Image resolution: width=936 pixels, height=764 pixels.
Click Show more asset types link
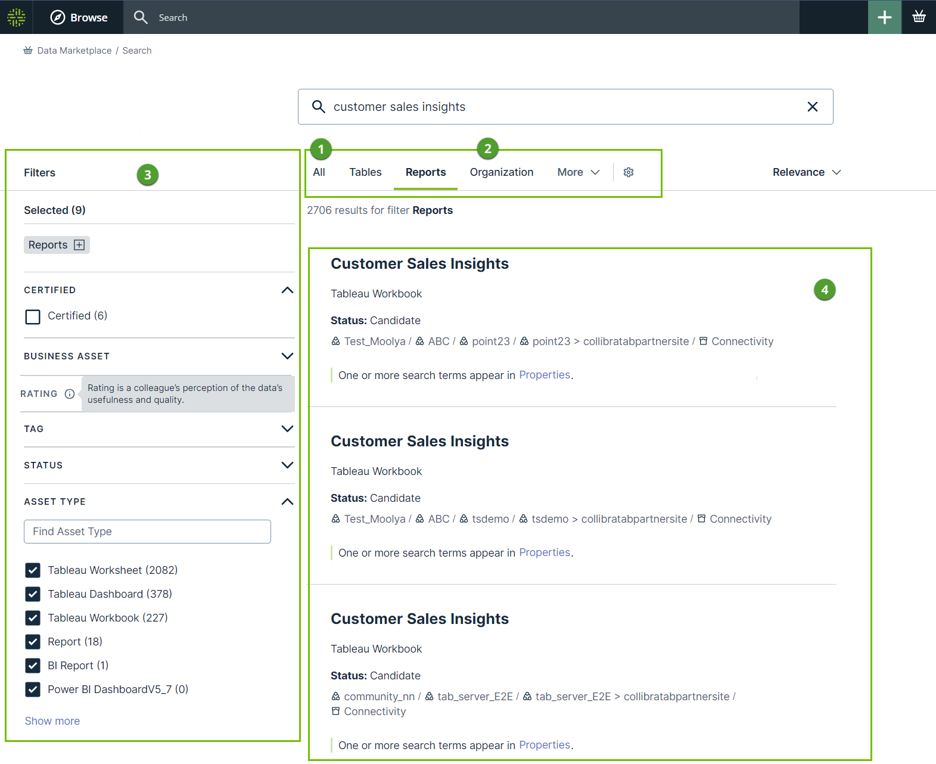52,721
